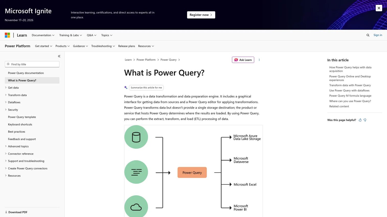Open the Training & Labs dropdown

coord(71,35)
